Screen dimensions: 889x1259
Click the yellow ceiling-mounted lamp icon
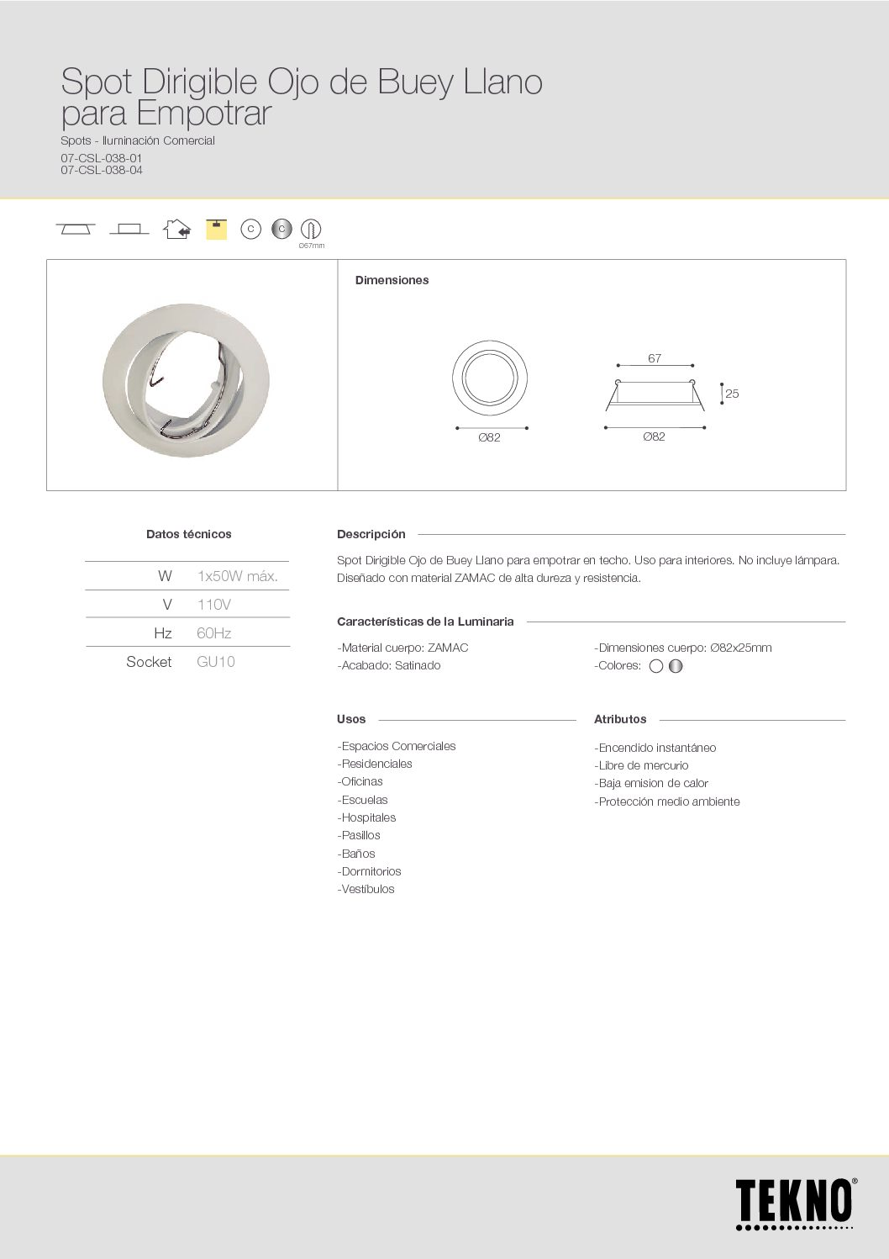[216, 229]
